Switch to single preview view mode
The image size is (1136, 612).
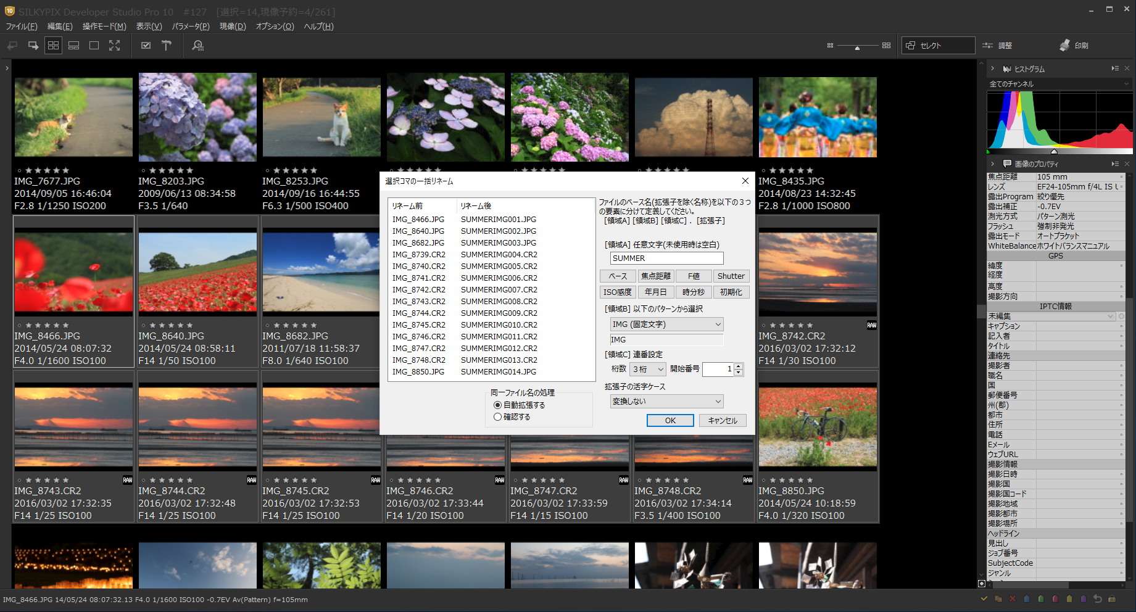click(x=94, y=46)
